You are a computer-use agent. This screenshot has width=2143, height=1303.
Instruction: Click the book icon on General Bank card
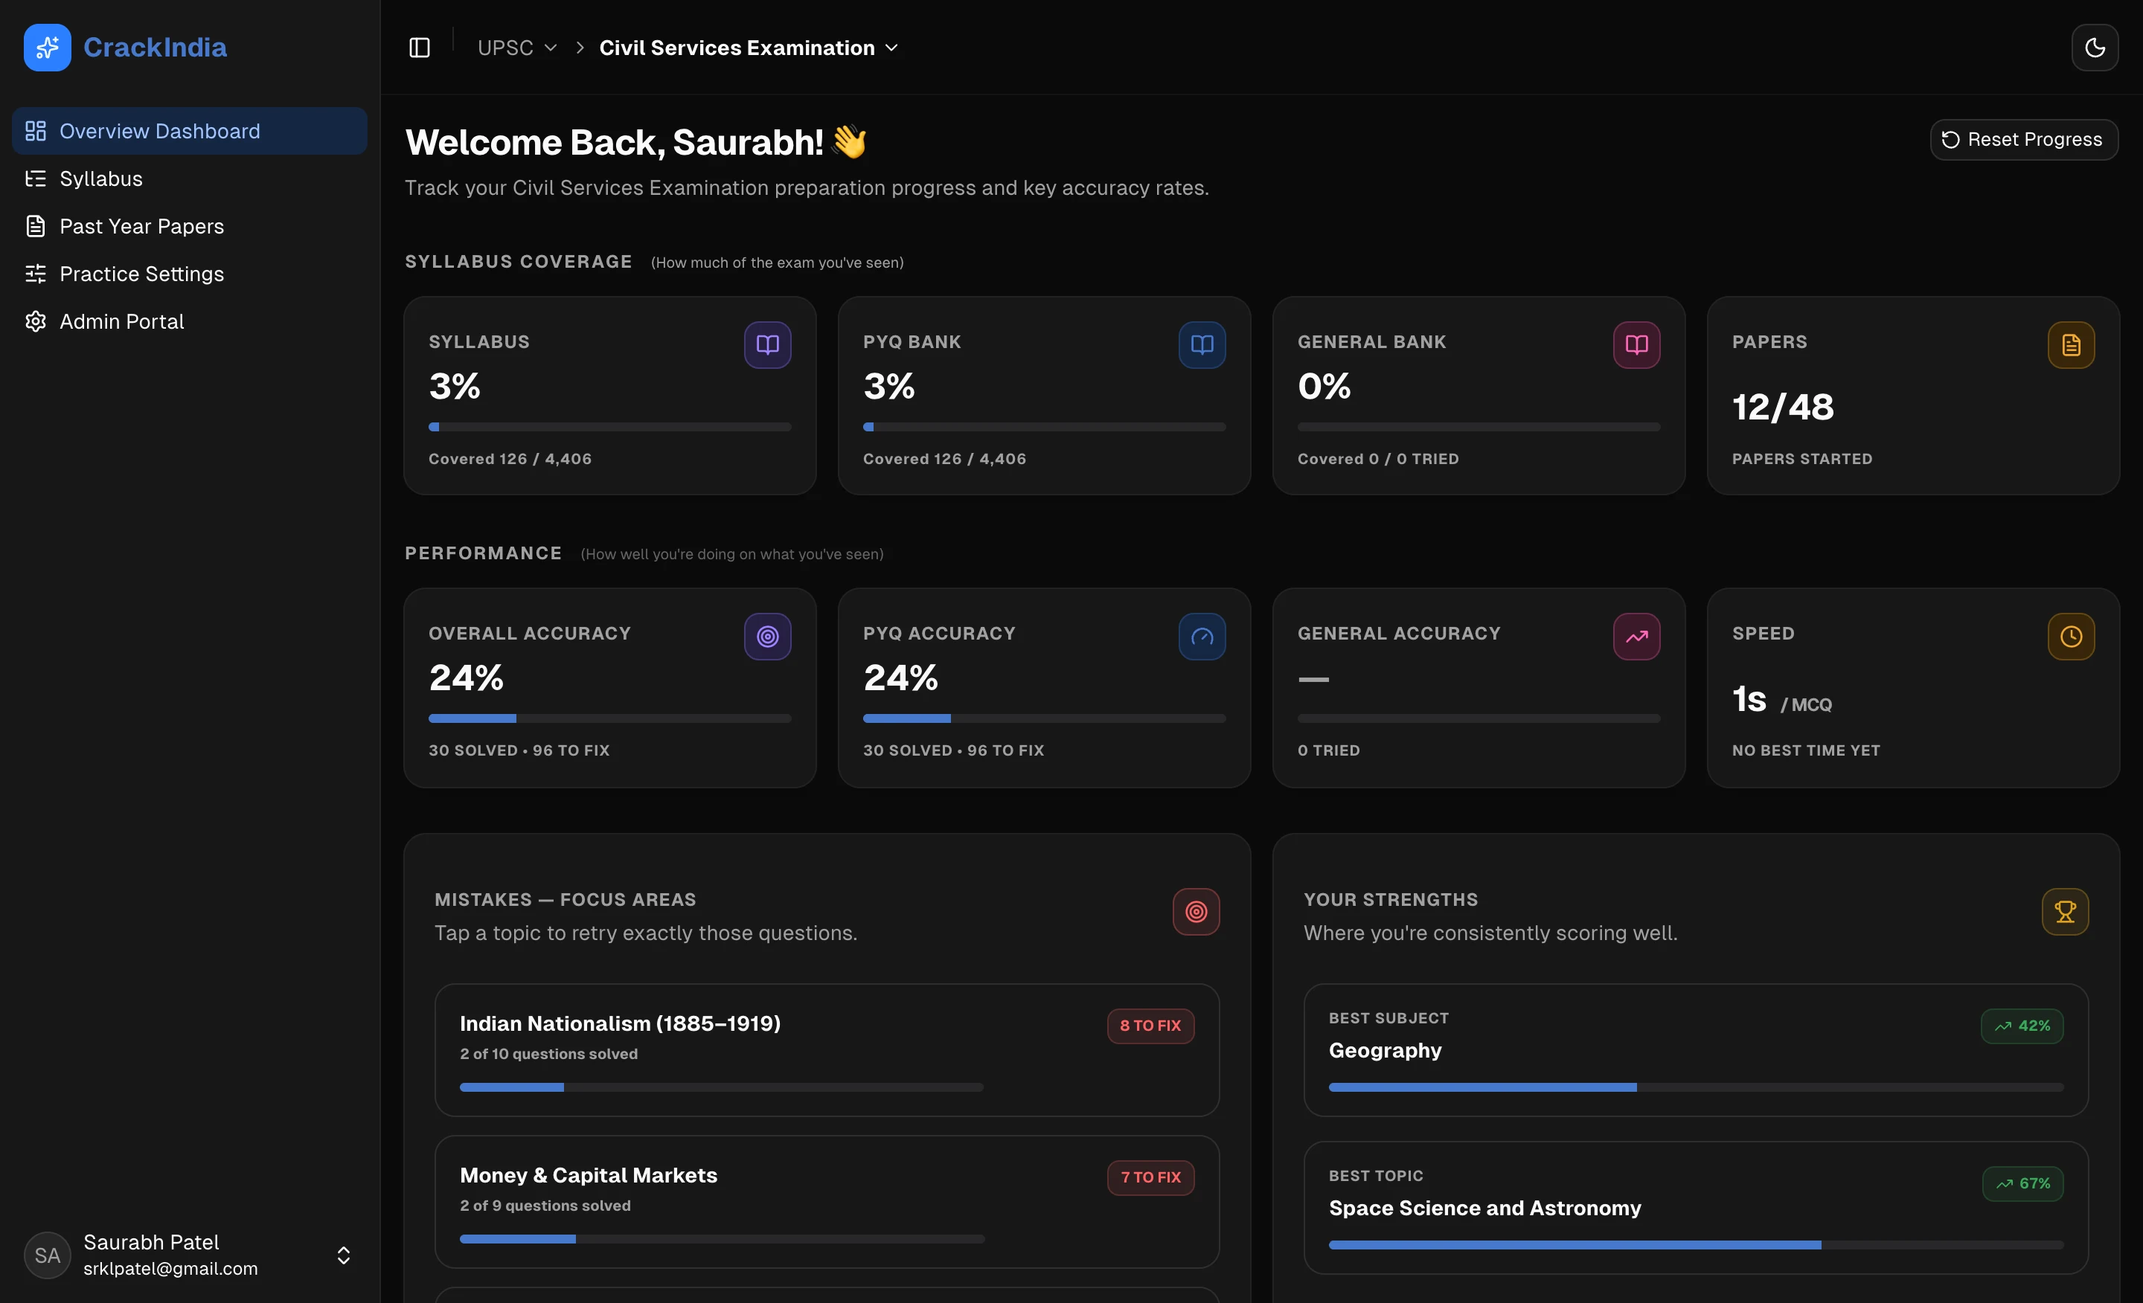(x=1636, y=345)
